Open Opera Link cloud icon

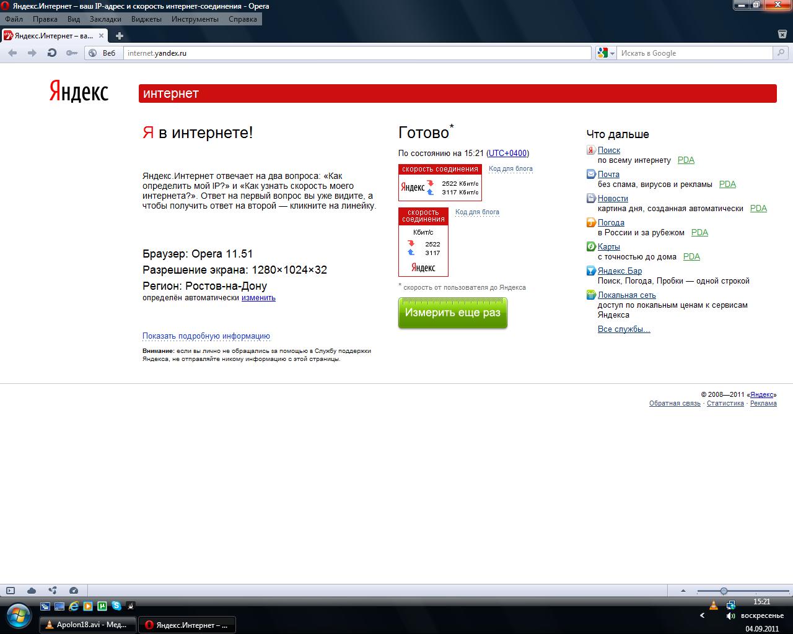tap(32, 591)
